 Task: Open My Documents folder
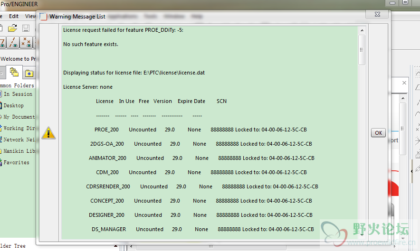pos(19,117)
